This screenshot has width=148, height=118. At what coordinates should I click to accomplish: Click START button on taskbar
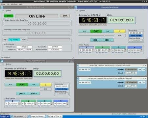(5, 116)
